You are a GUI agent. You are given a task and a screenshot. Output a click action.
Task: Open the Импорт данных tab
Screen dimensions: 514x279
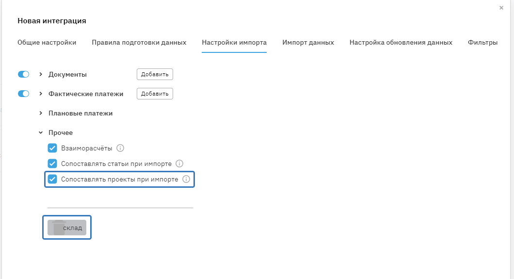click(308, 43)
